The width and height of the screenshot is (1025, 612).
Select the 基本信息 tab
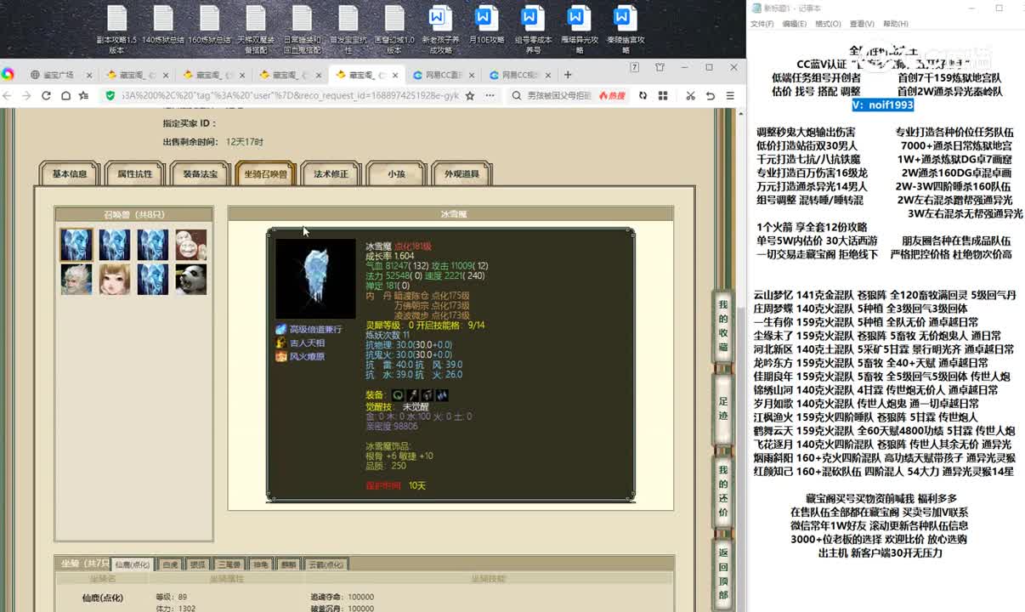(x=70, y=173)
